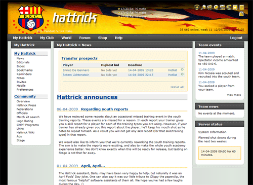Open CHPP Programs link
Image resolution: width=253 pixels, height=185 pixels.
pos(27,125)
